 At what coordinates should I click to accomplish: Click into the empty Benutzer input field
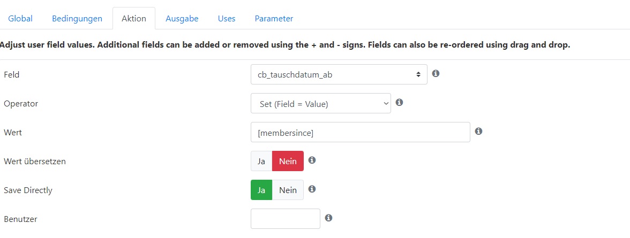285,219
